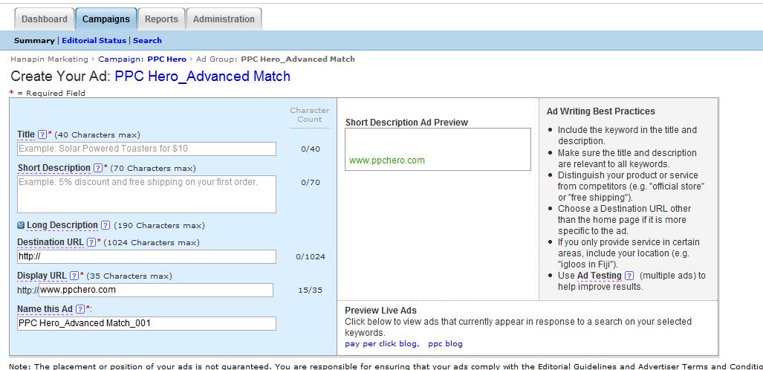The width and height of the screenshot is (763, 370).
Task: Preview live ads for pay per click blog
Action: point(382,344)
